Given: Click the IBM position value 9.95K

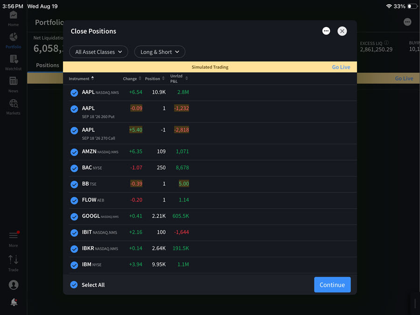Looking at the screenshot, I should coord(159,265).
